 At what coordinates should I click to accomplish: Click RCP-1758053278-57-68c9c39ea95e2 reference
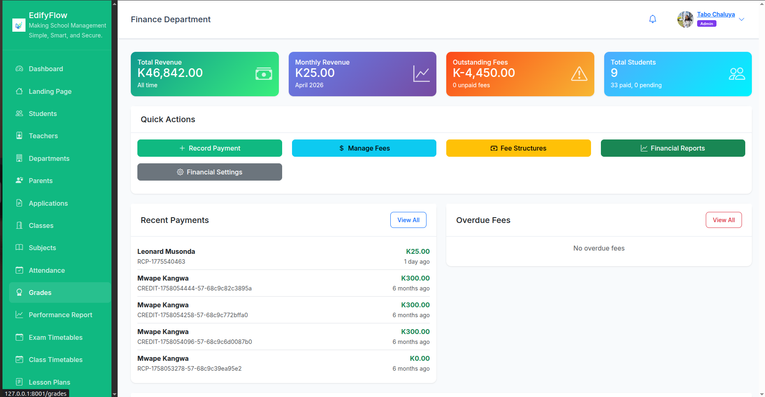pos(189,369)
